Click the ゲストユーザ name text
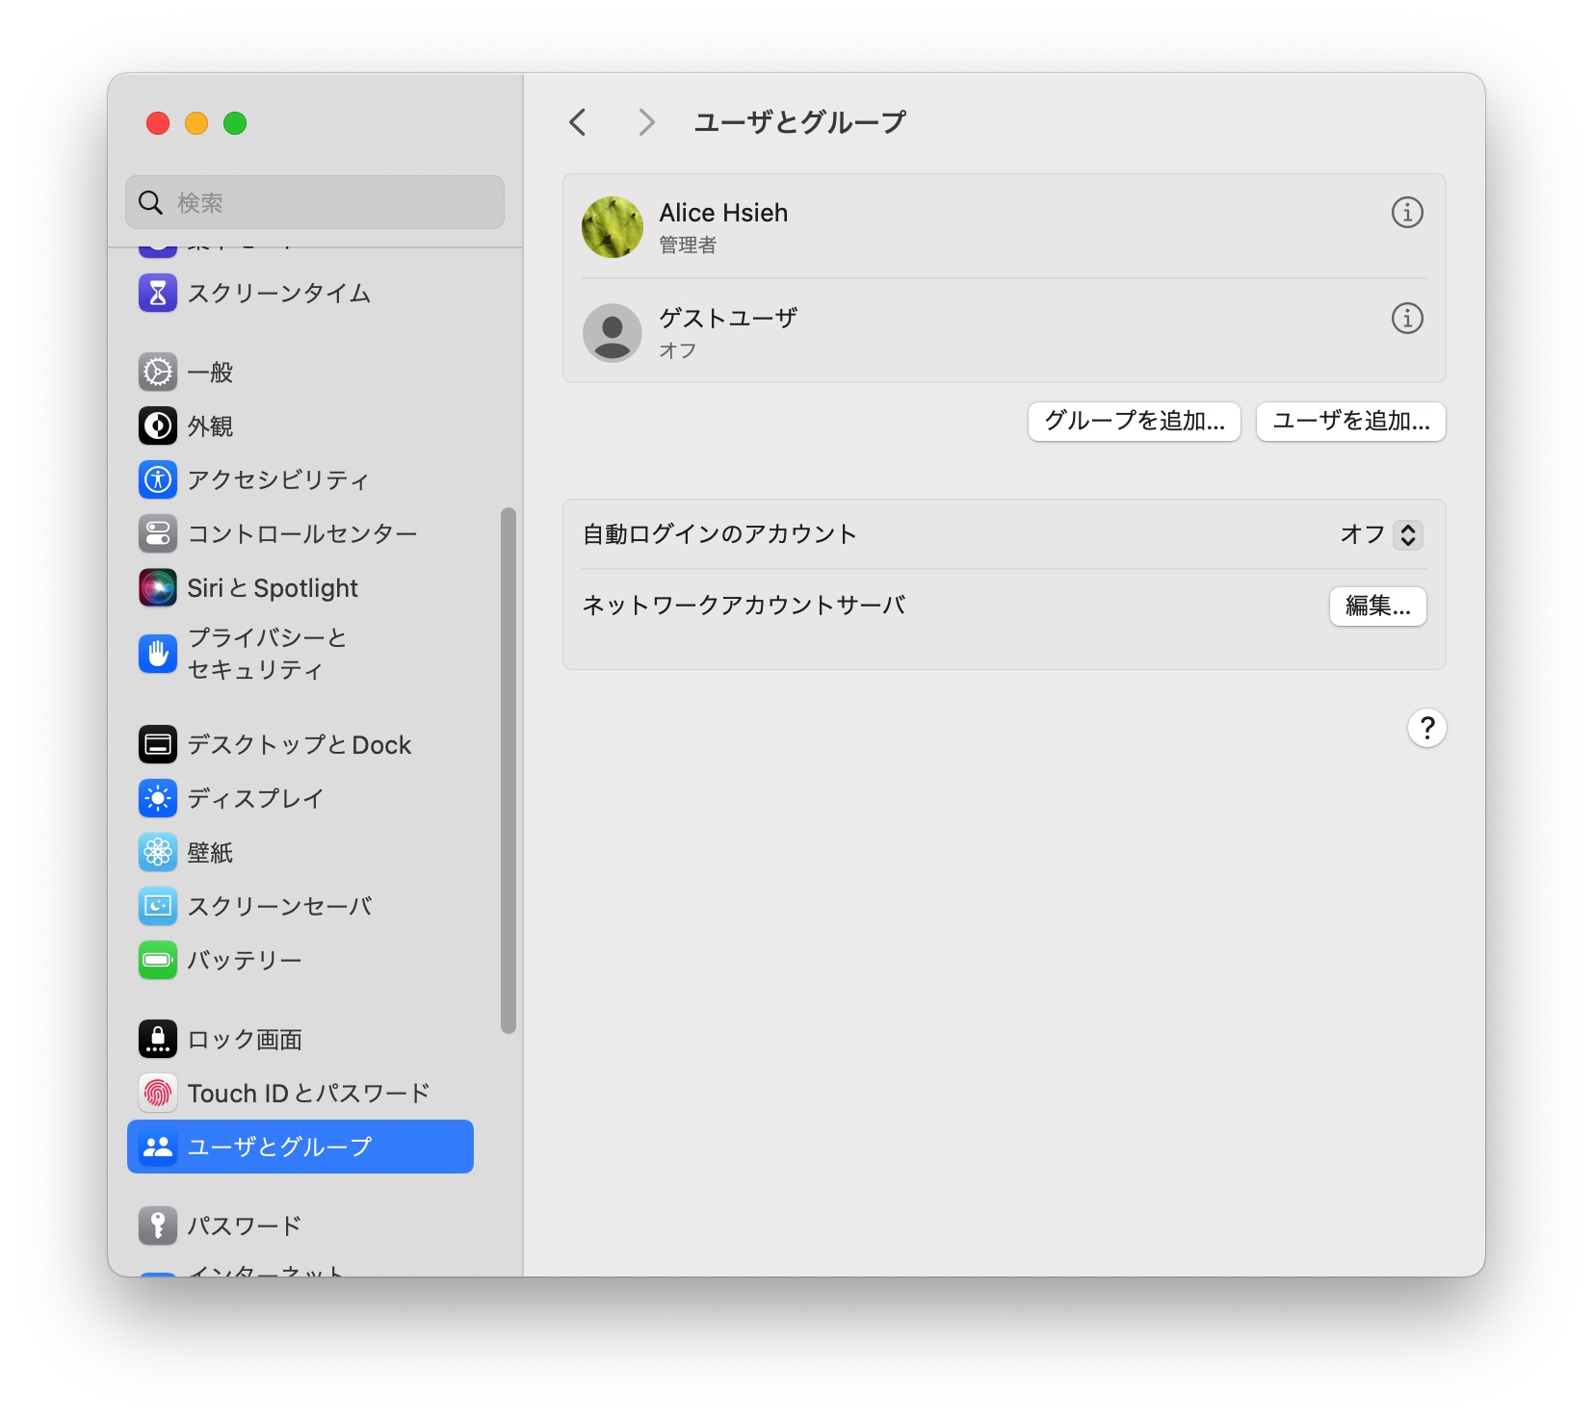 (728, 318)
